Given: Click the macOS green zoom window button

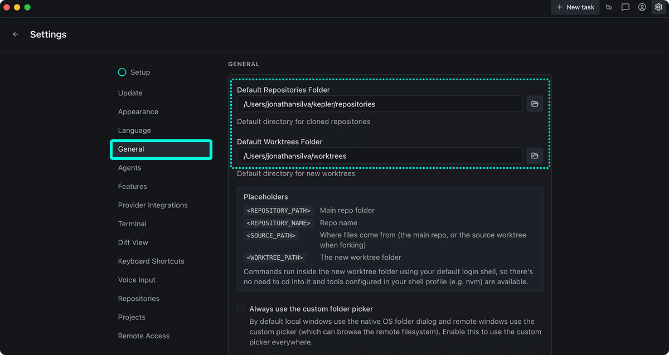Looking at the screenshot, I should pos(27,7).
